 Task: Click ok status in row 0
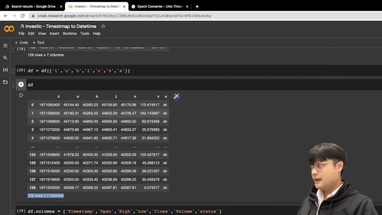[165, 105]
